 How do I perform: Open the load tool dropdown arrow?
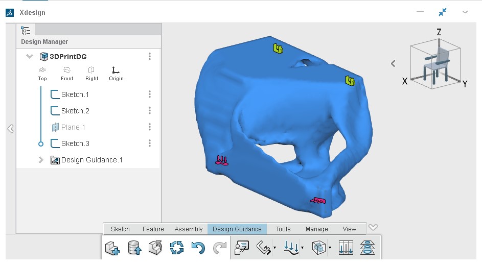[303, 248]
